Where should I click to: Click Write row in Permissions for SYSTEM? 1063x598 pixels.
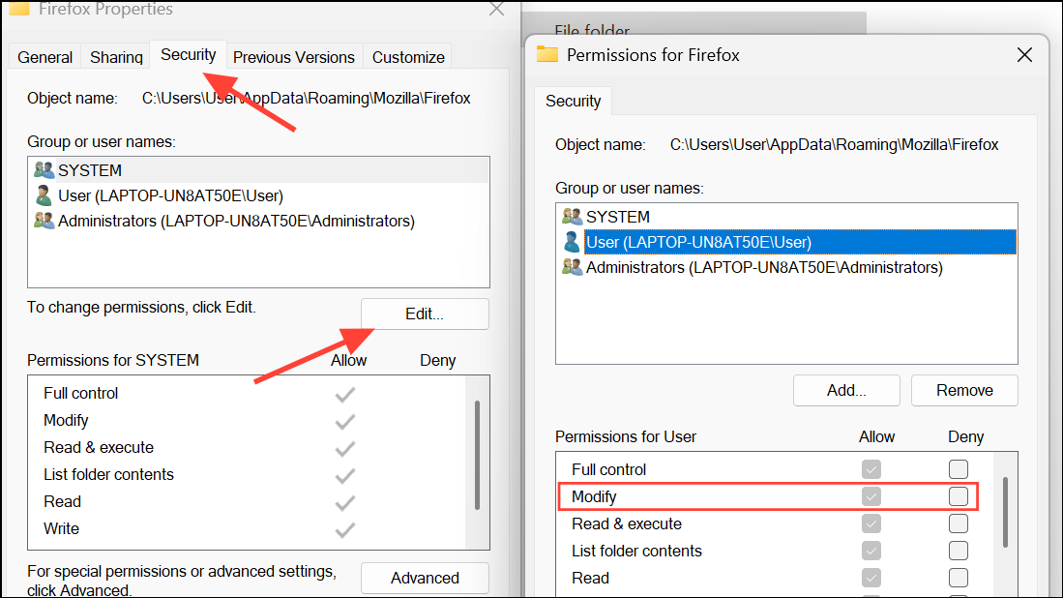[247, 529]
